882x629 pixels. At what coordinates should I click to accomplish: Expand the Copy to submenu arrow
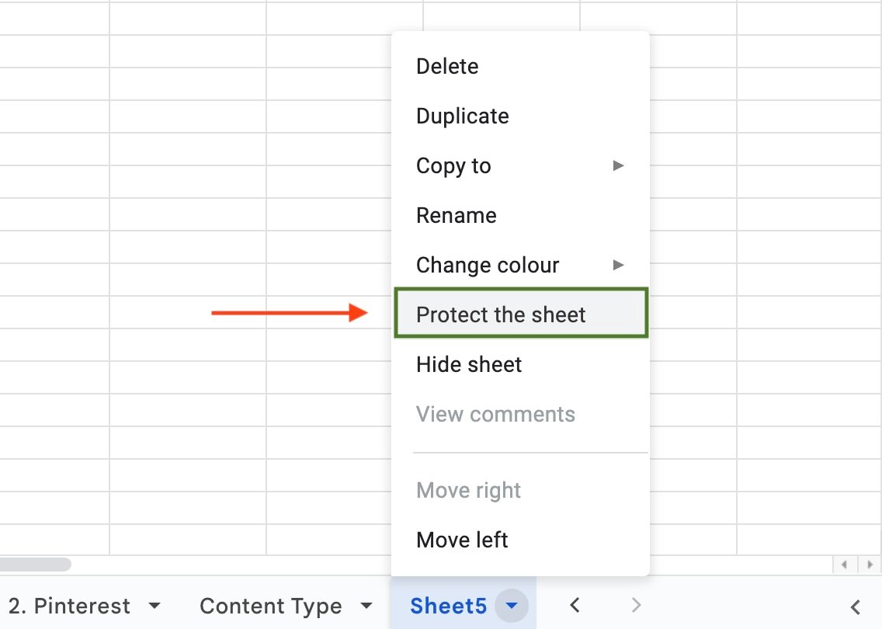(618, 165)
